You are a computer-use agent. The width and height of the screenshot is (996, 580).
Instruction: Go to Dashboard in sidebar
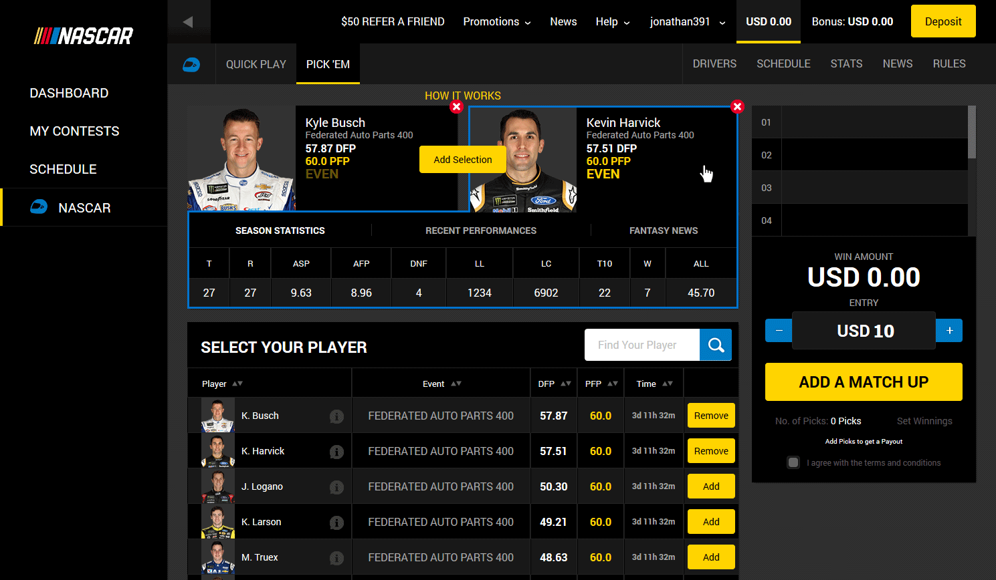[69, 93]
